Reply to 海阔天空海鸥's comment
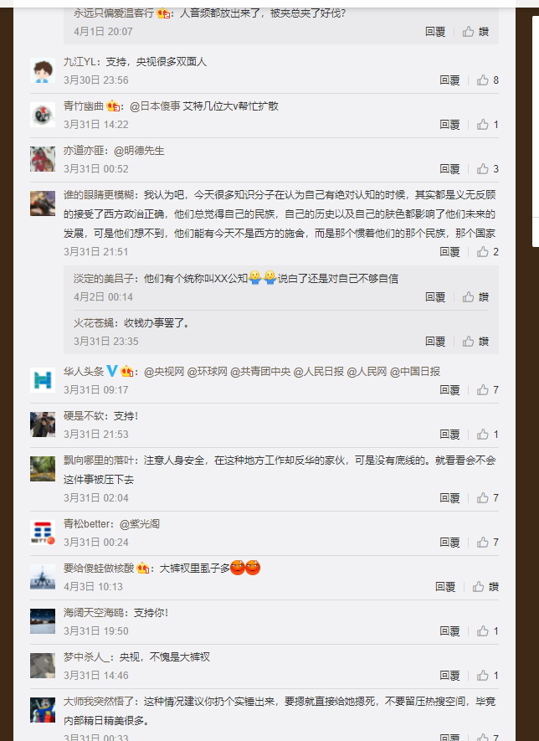Viewport: 539px width, 741px height. (449, 630)
